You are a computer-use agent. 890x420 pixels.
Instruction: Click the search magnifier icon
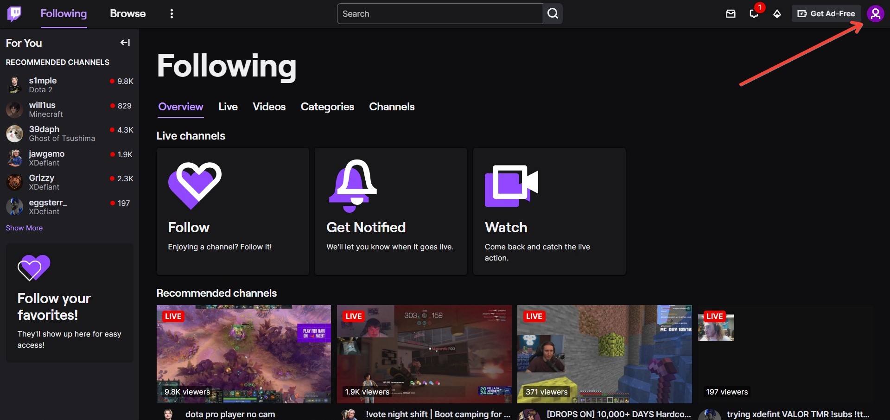click(552, 13)
